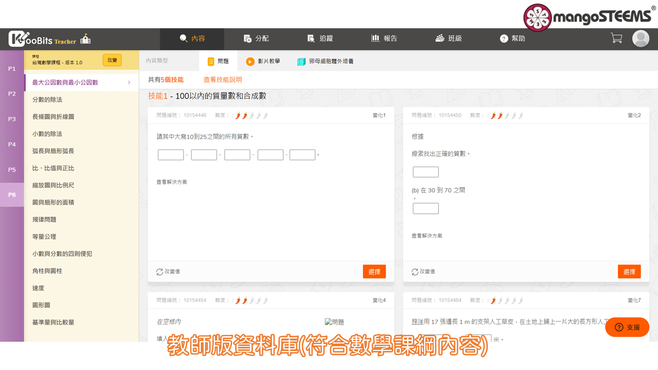Click the shopping cart icon
Screen dimensions: 658x370
(x=616, y=38)
